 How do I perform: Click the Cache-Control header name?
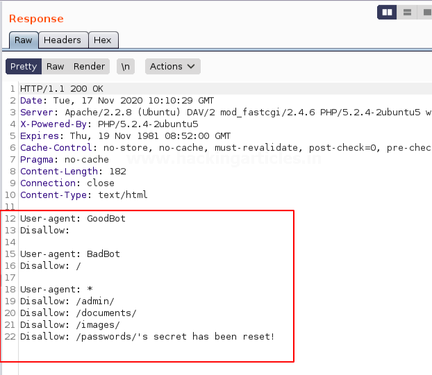(x=56, y=148)
